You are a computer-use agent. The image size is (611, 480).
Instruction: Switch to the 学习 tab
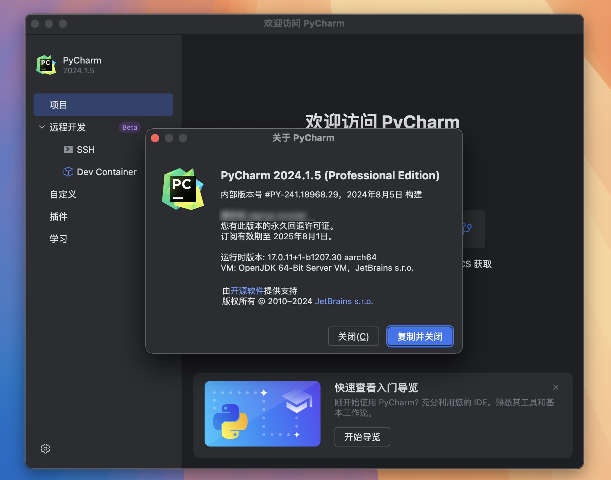pyautogui.click(x=59, y=239)
